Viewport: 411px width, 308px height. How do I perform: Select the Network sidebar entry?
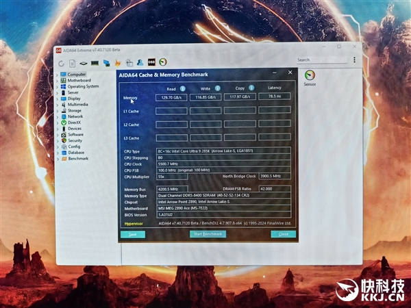coord(75,116)
